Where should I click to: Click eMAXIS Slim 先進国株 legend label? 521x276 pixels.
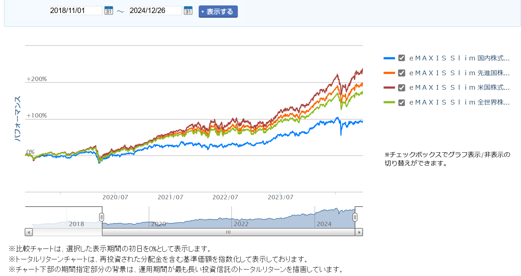click(459, 73)
